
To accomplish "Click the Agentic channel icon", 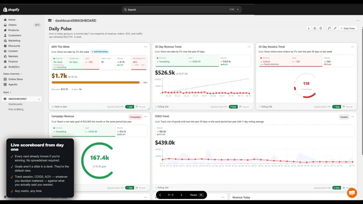I will 5,84.
